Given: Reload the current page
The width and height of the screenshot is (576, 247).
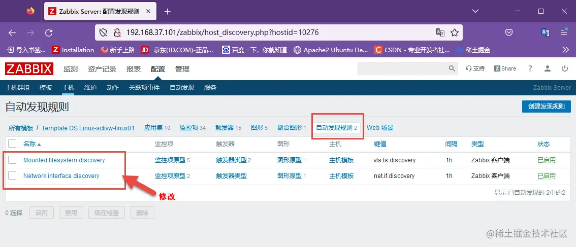Looking at the screenshot, I should point(49,32).
